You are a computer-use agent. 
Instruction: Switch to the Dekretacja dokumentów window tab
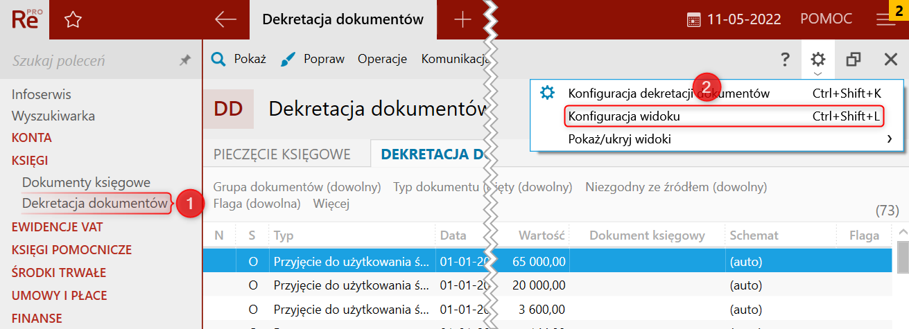[343, 19]
